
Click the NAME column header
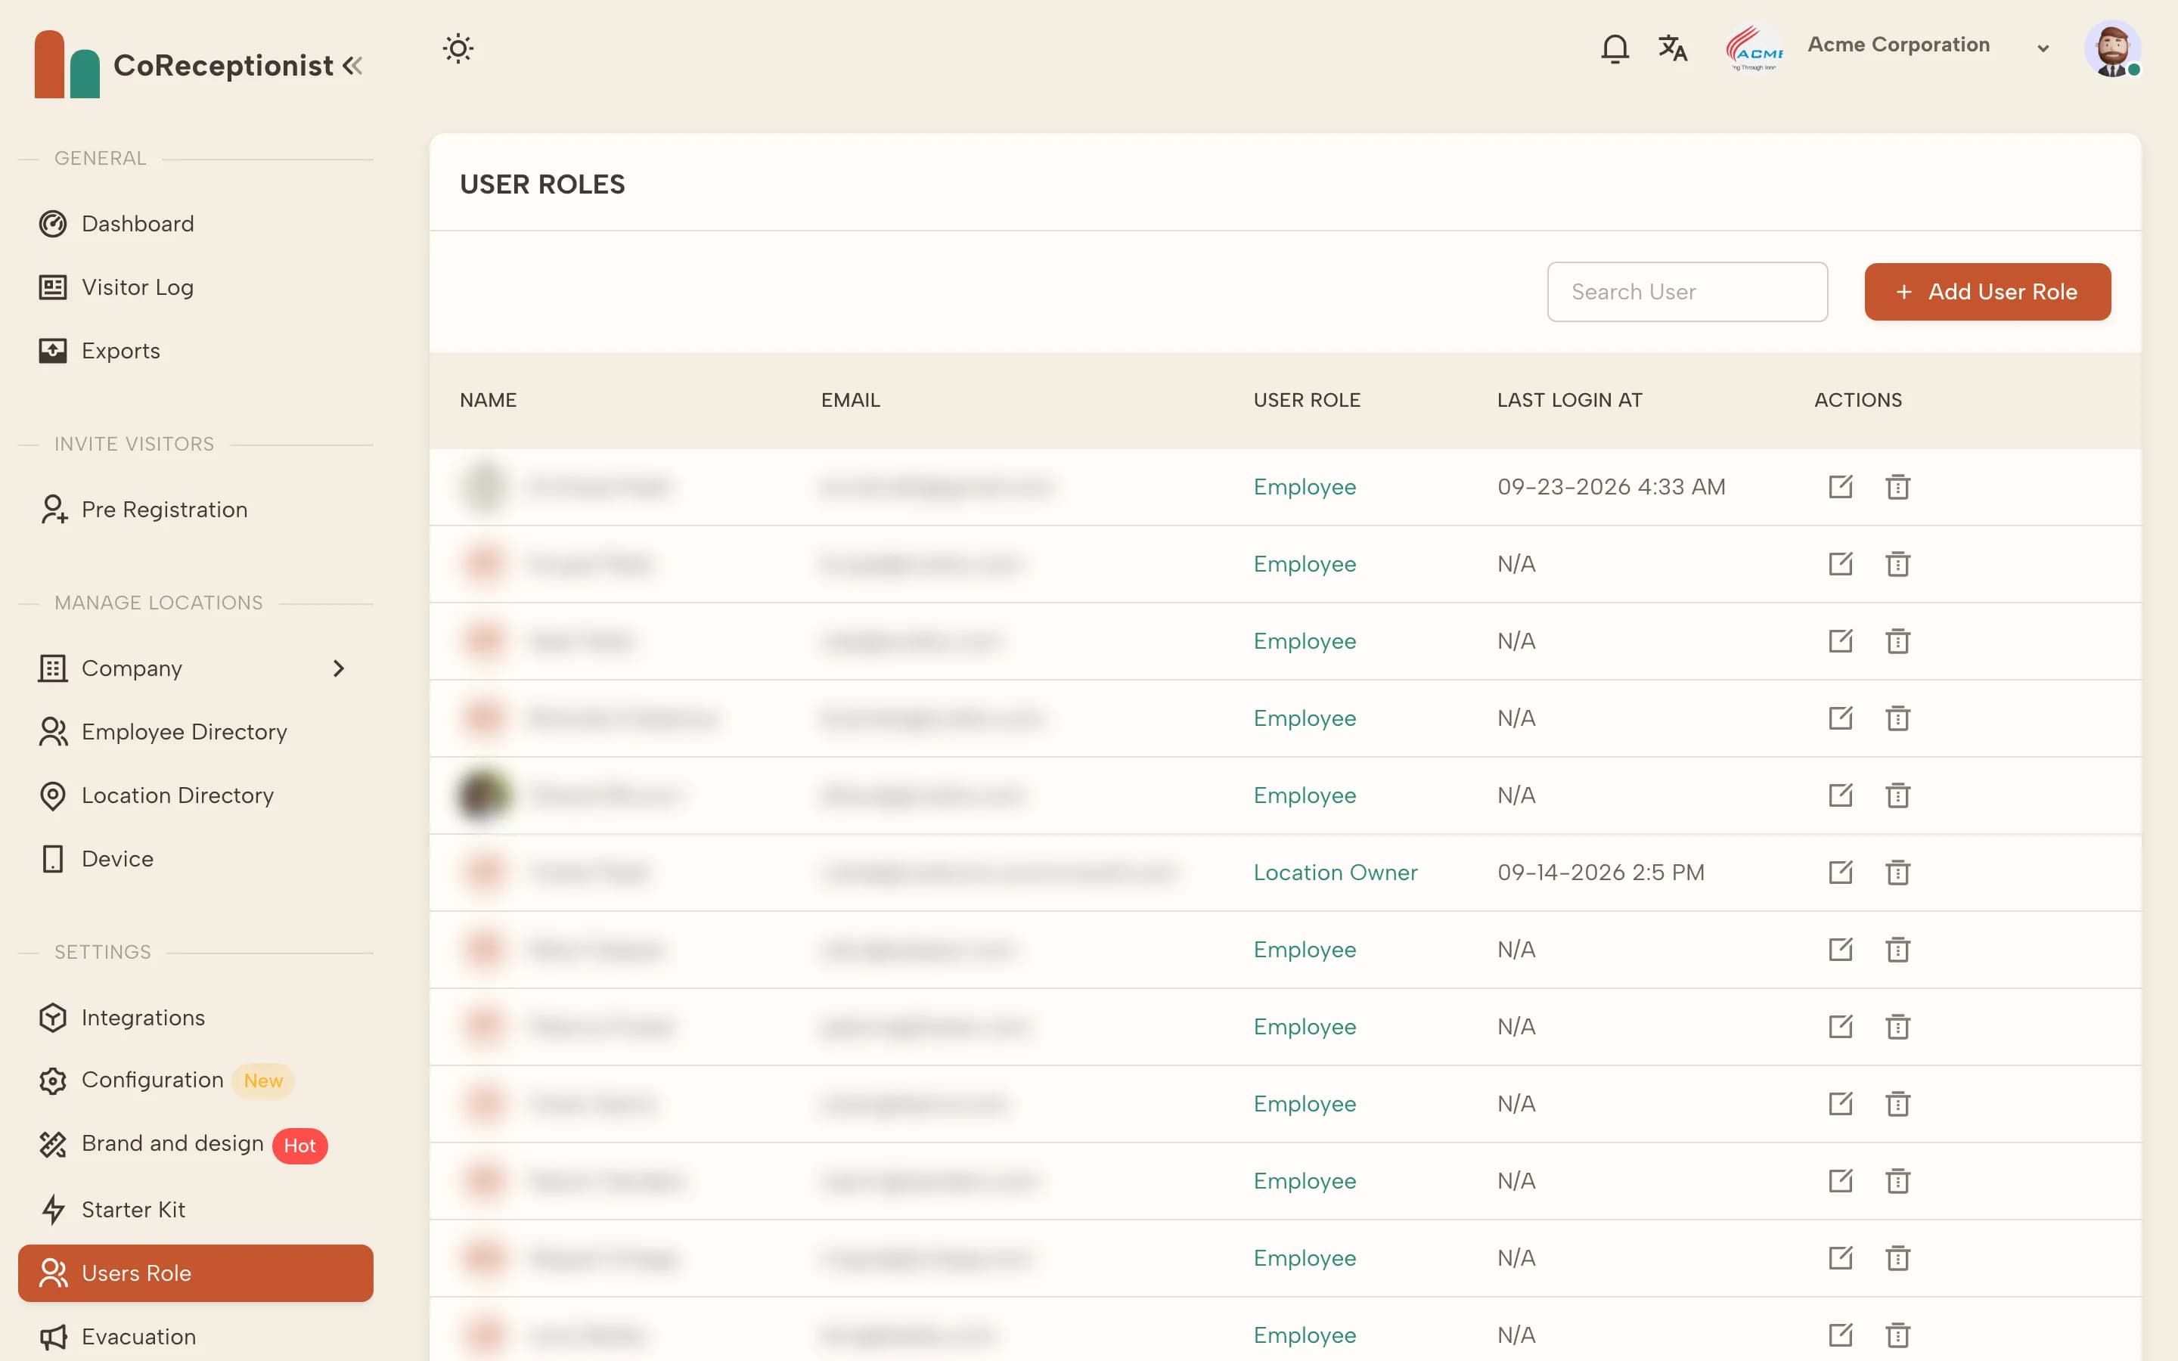pyautogui.click(x=488, y=400)
